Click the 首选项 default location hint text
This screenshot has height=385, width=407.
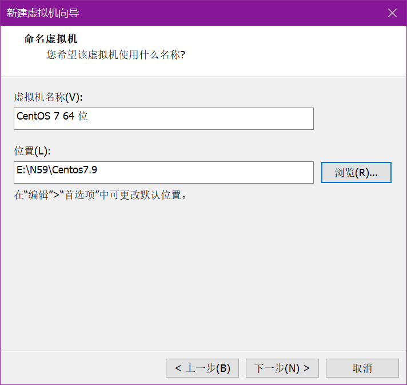[x=100, y=195]
